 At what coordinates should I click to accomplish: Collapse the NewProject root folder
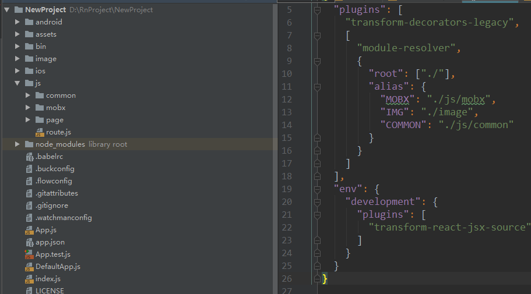click(7, 10)
